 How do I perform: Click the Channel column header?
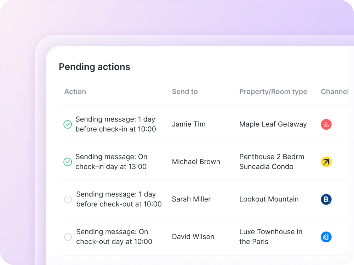click(x=335, y=92)
